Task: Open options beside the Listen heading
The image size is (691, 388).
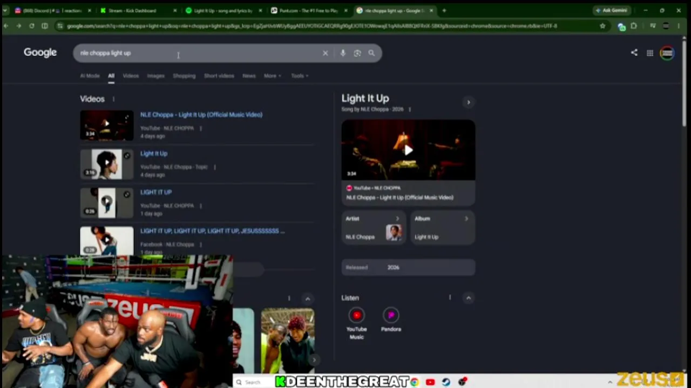Action: (x=450, y=297)
